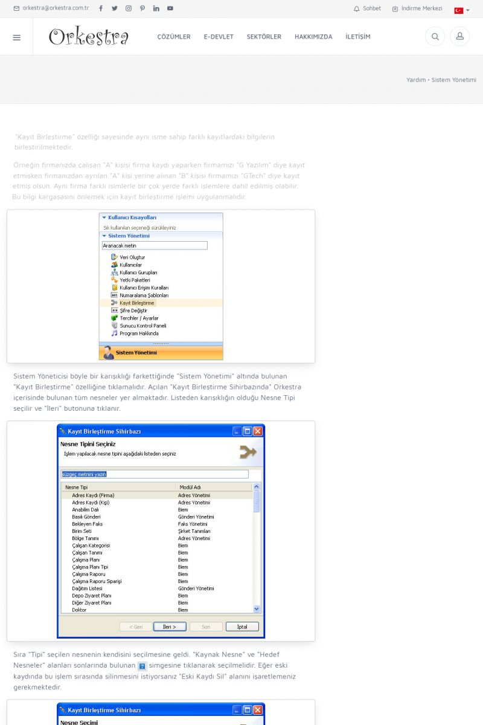Click the inline question mark icon
Screen dimensions: 483x725
click(142, 666)
